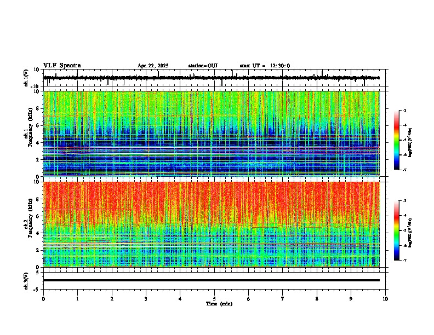
Task: Click inside the ch.1 spectrogram plot
Action: point(211,134)
